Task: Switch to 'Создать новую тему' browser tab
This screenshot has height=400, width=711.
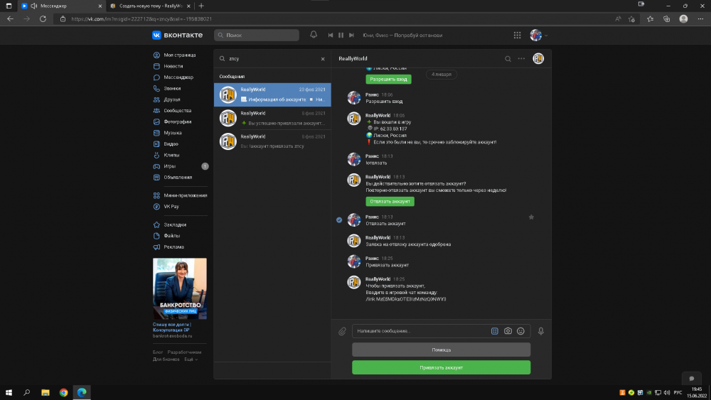Action: tap(149, 6)
